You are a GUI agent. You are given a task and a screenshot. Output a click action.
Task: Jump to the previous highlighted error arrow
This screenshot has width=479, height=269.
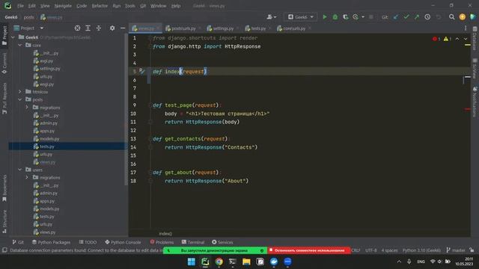(x=457, y=39)
